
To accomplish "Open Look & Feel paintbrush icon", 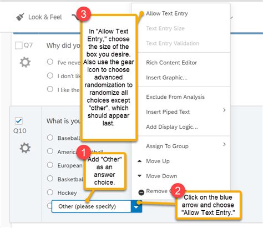I will pyautogui.click(x=20, y=17).
